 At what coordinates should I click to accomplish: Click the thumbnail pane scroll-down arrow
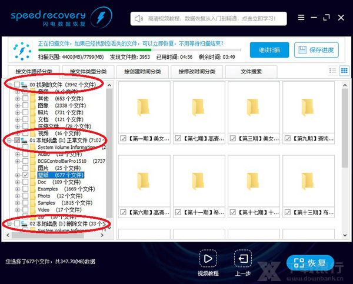pos(345,235)
